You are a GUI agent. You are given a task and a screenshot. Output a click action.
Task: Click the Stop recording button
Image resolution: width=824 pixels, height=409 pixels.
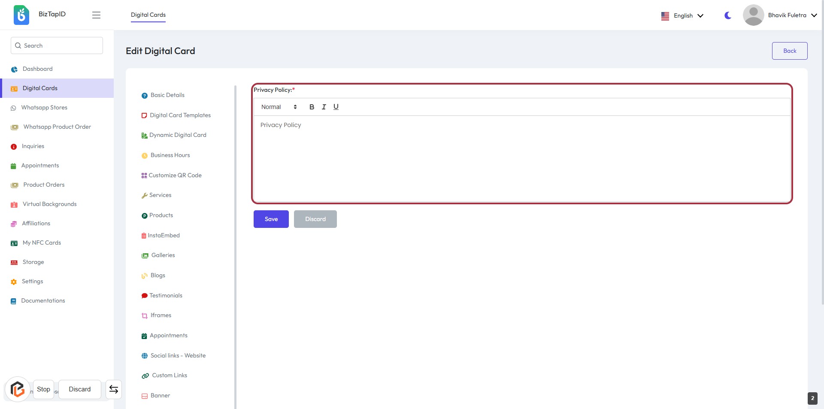click(x=43, y=389)
